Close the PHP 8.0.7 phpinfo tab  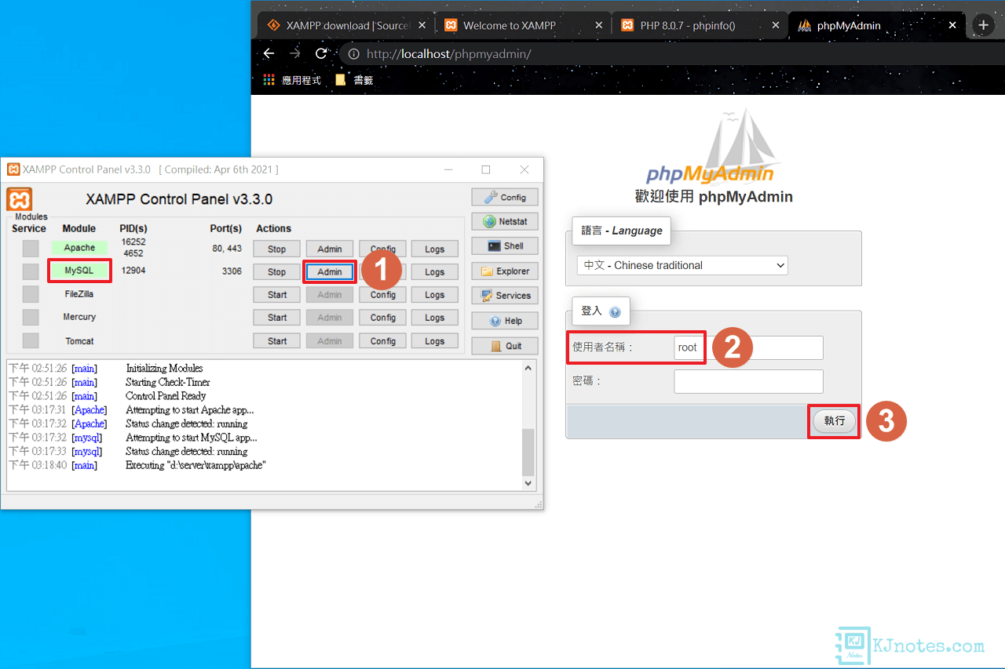click(x=775, y=25)
